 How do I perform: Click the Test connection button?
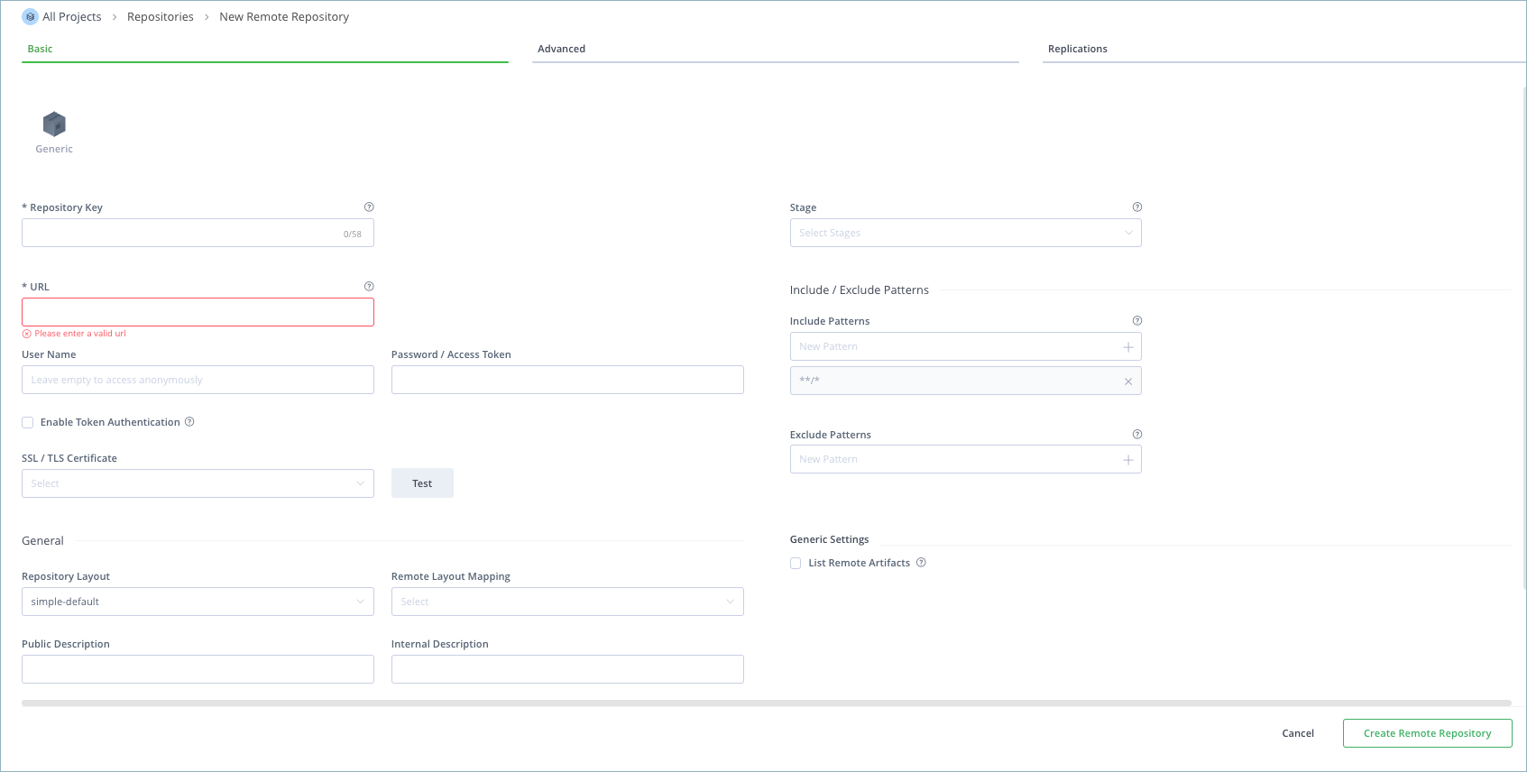point(422,483)
